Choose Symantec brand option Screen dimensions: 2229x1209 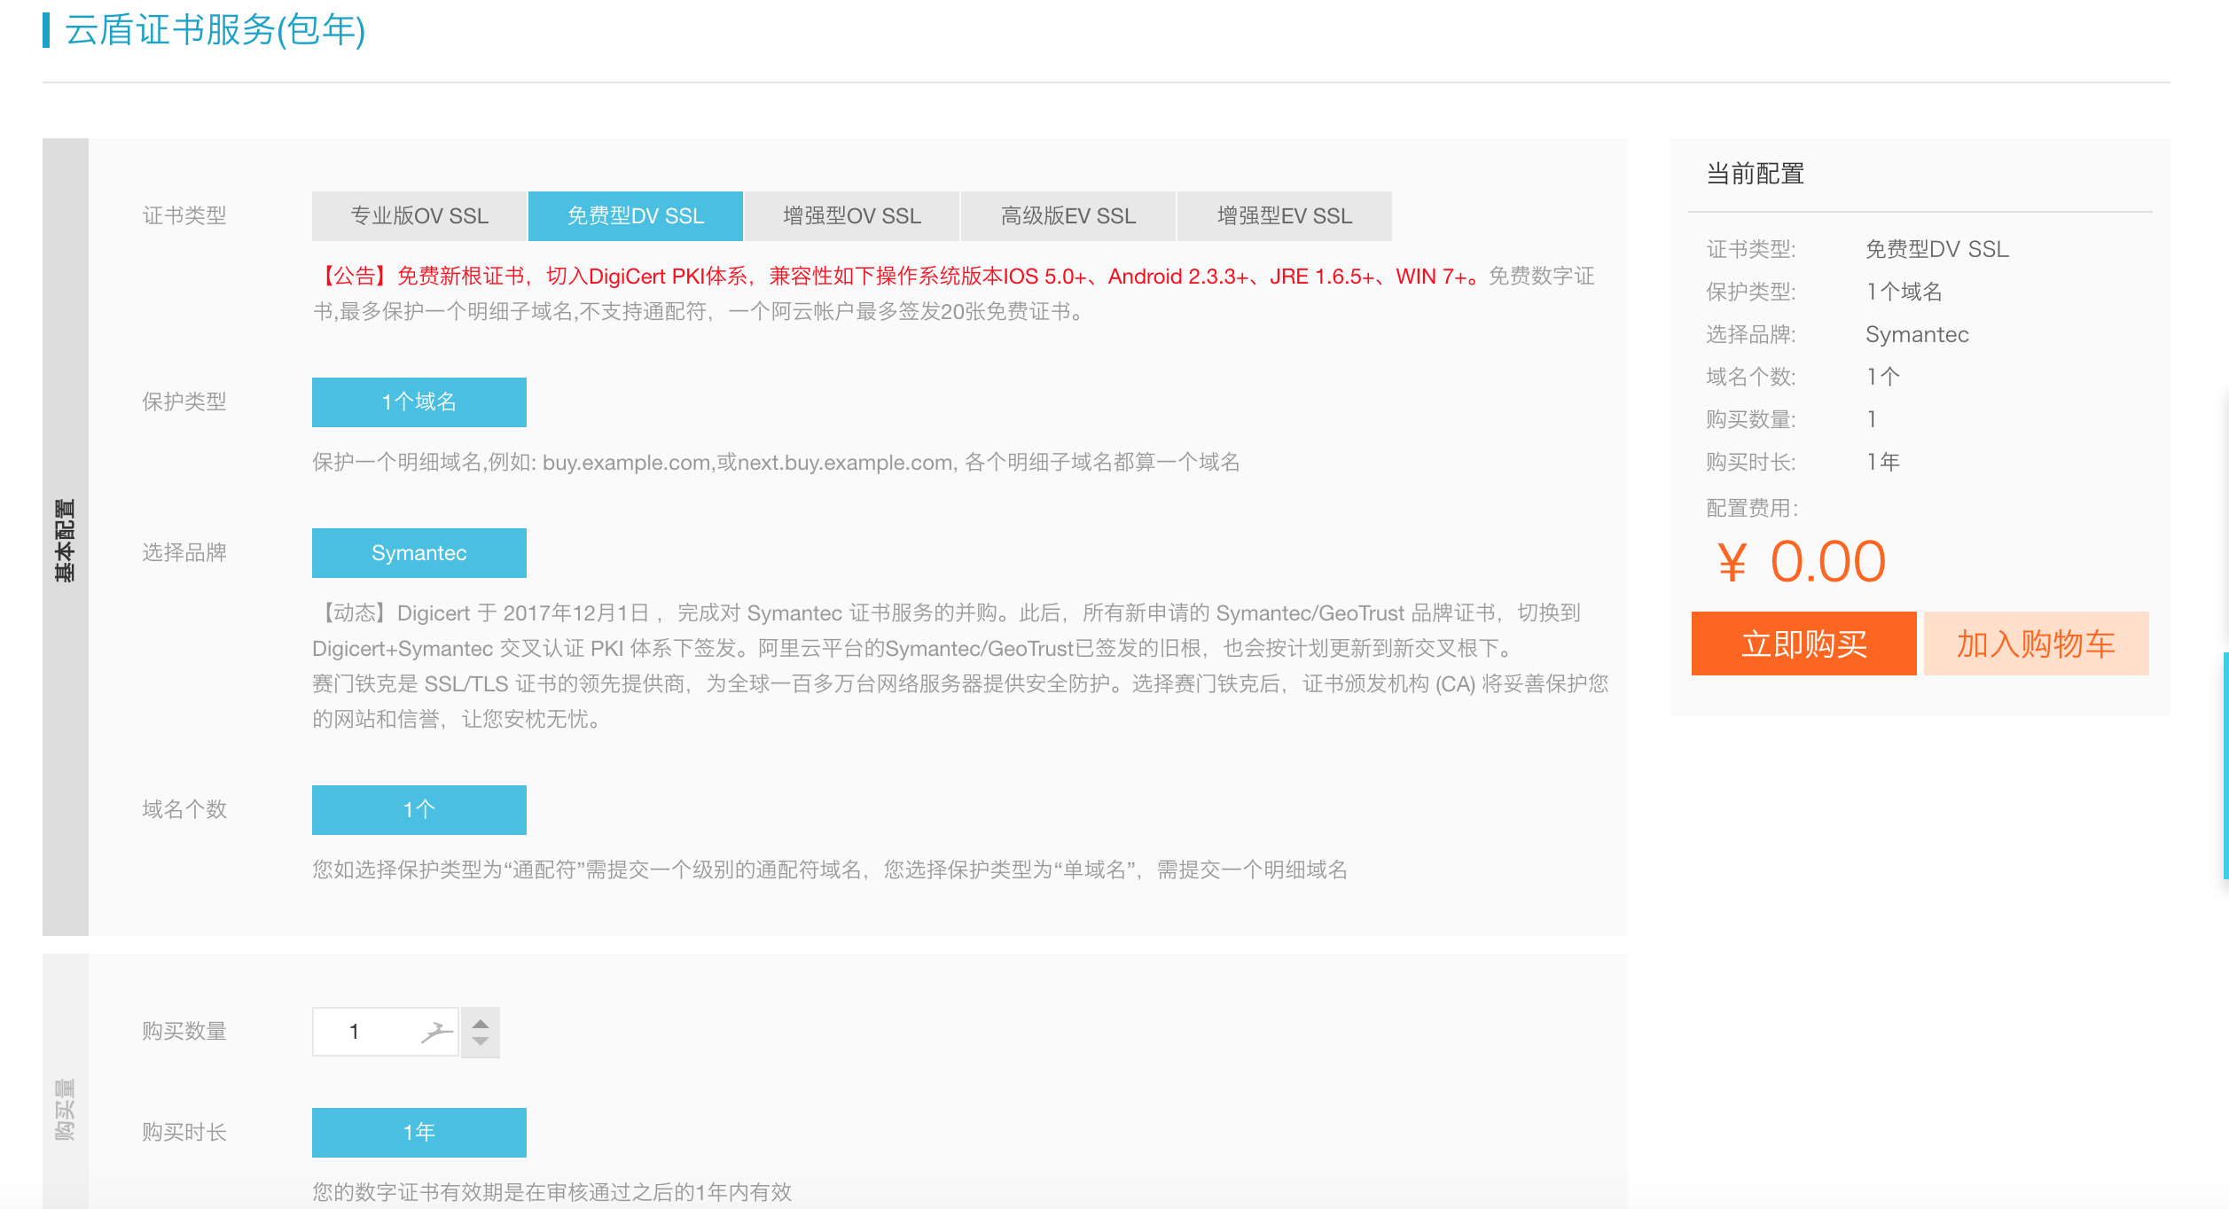(419, 553)
